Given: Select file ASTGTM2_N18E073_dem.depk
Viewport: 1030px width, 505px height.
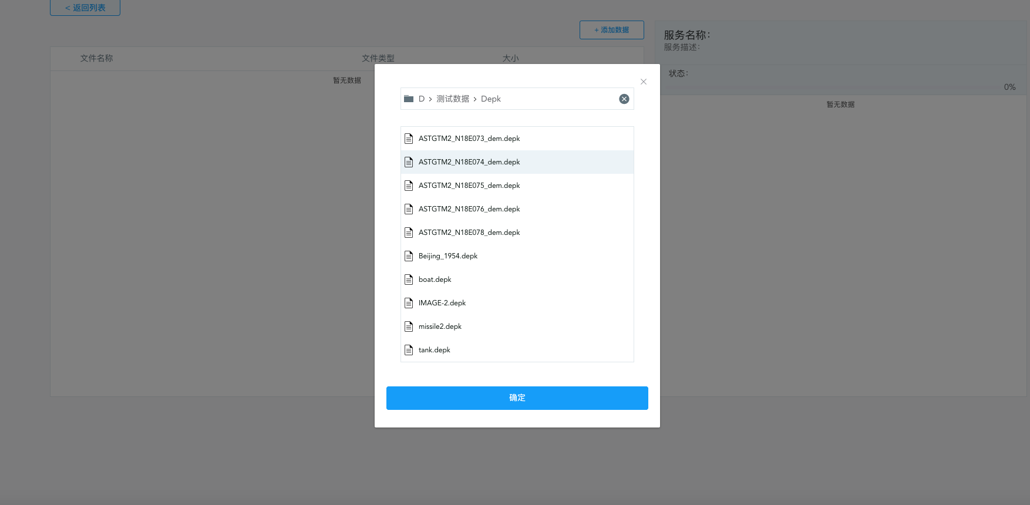Looking at the screenshot, I should pos(517,139).
